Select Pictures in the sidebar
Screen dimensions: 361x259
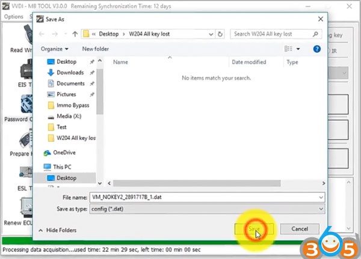66,94
